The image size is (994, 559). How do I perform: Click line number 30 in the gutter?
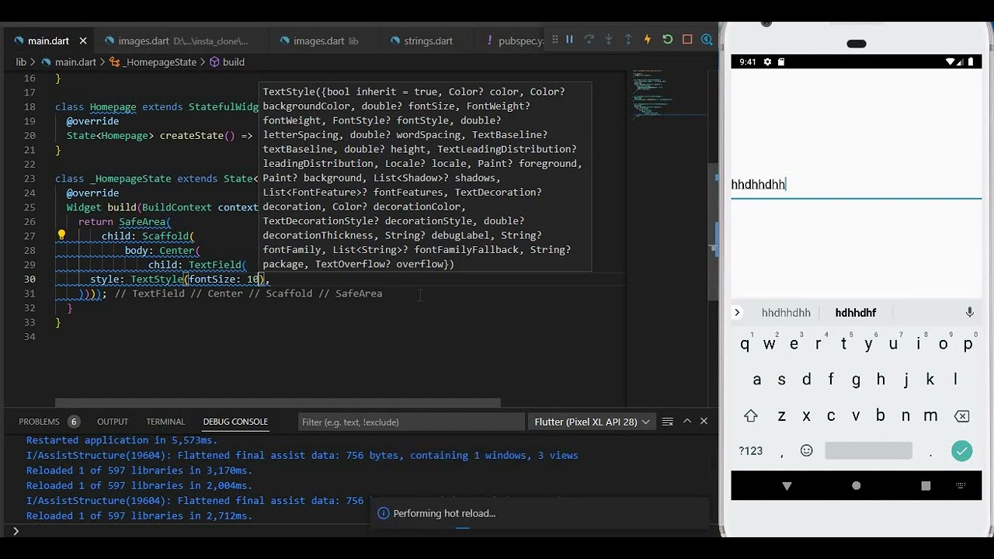tap(30, 279)
